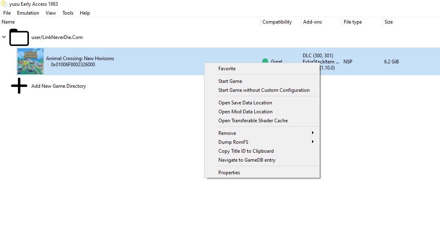
Task: Open the Emulation menu
Action: coord(28,13)
